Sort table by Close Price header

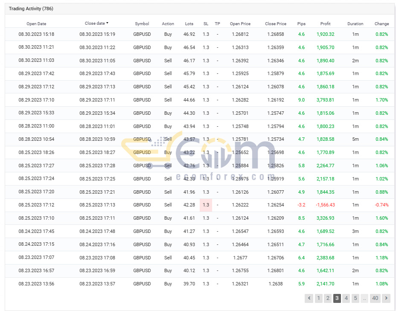pos(276,24)
